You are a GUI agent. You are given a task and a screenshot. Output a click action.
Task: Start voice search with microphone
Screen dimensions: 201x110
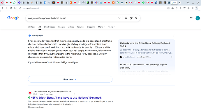tap(126, 18)
